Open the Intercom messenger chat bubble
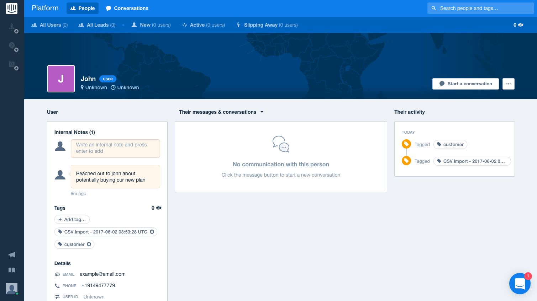Viewport: 537px width, 301px height. pos(520,284)
